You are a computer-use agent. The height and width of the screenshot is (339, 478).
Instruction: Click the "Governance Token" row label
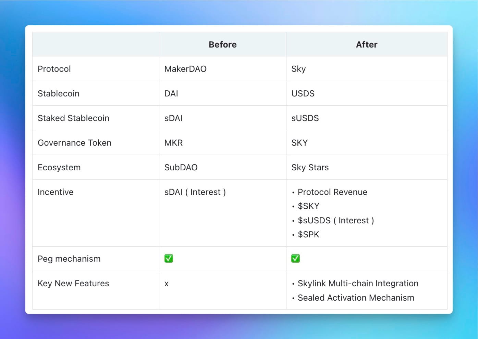74,143
